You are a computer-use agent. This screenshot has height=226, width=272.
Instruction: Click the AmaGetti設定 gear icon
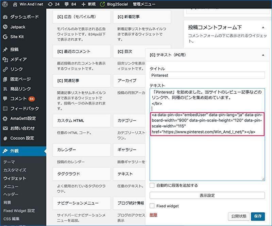[x=5, y=118]
